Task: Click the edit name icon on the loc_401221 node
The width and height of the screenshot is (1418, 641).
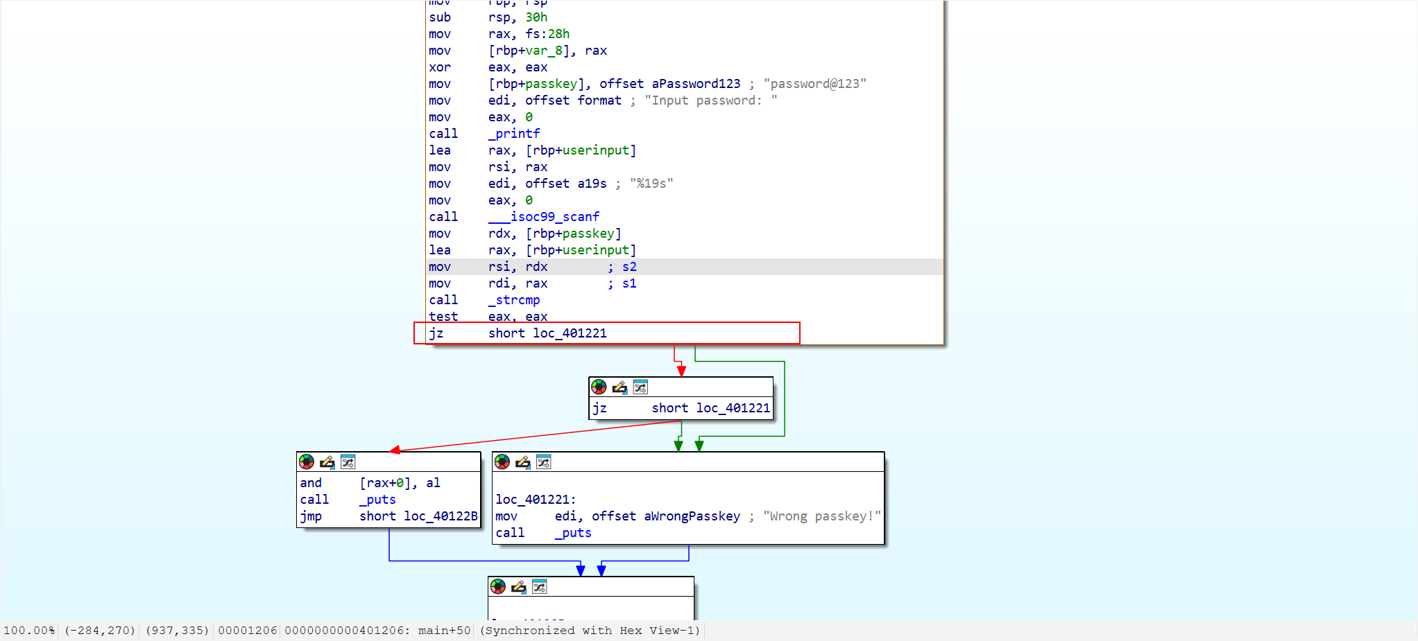Action: pos(522,462)
